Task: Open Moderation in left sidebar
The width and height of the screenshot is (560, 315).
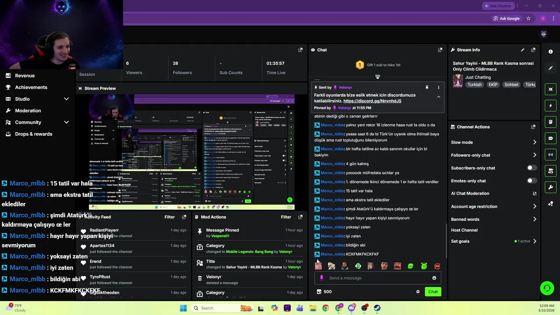Action: point(28,111)
